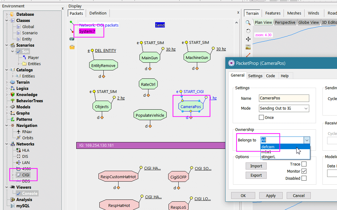
Task: Click the Name input field
Action: click(x=284, y=98)
